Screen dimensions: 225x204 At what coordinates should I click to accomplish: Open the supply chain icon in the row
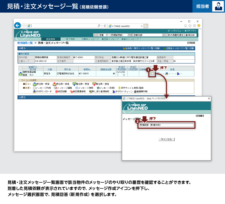178,74
